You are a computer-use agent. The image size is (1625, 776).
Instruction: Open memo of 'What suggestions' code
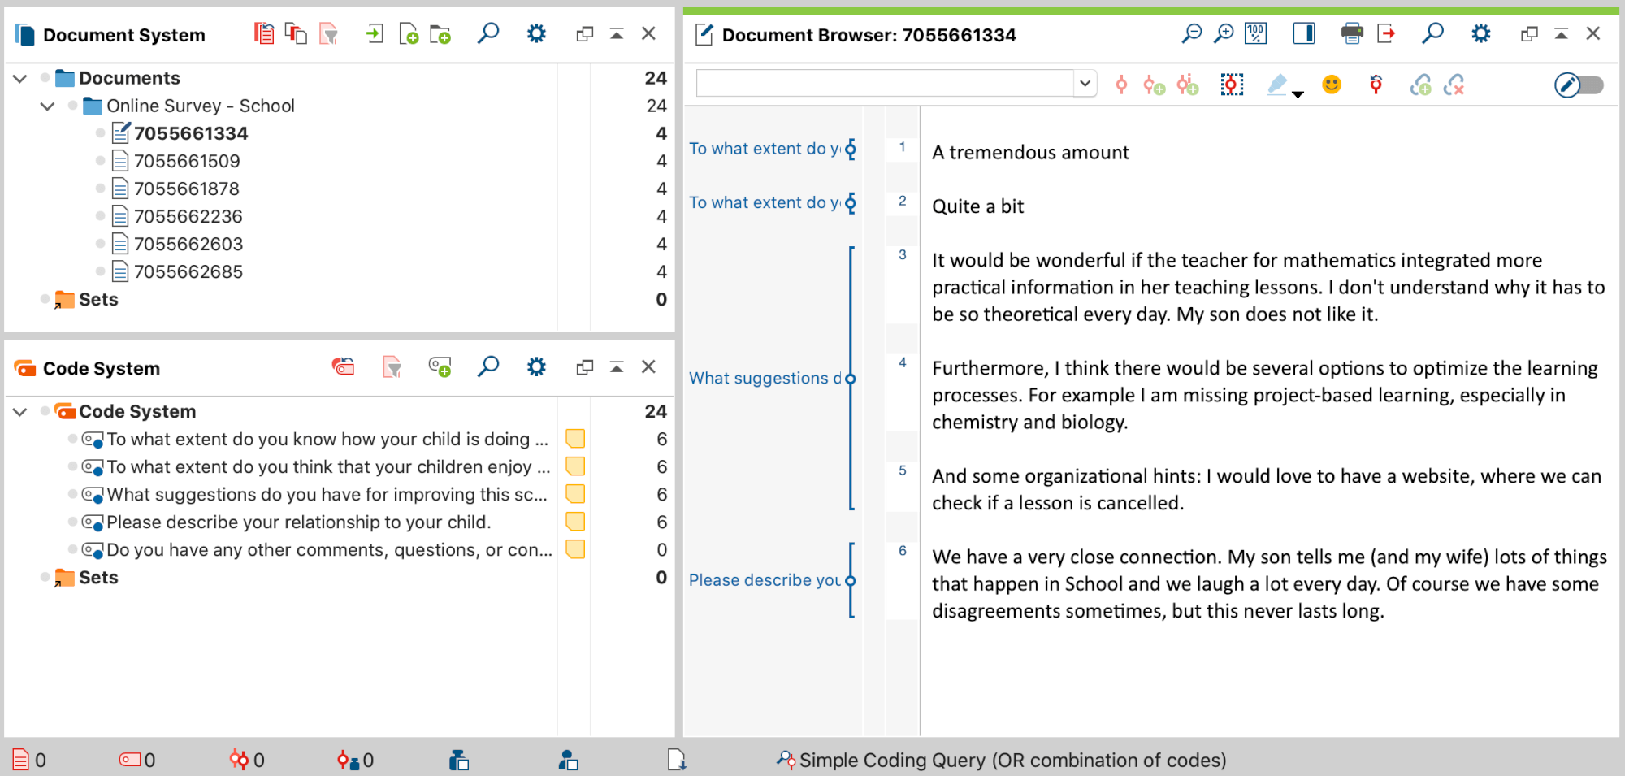(x=575, y=494)
